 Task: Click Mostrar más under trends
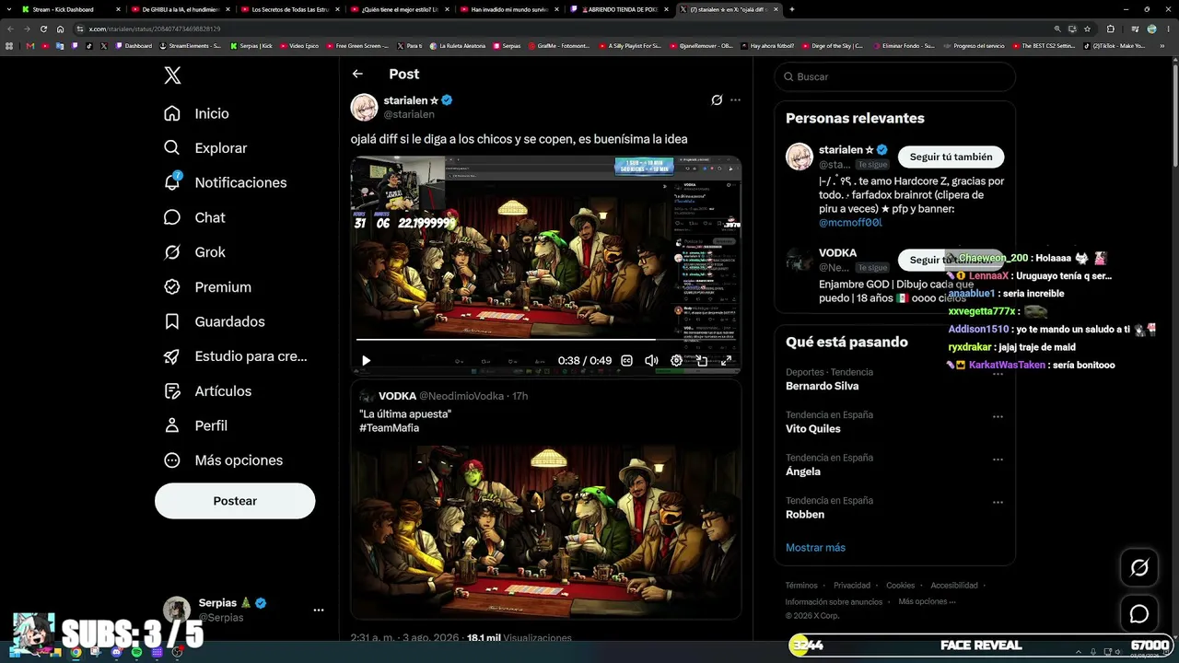[815, 548]
